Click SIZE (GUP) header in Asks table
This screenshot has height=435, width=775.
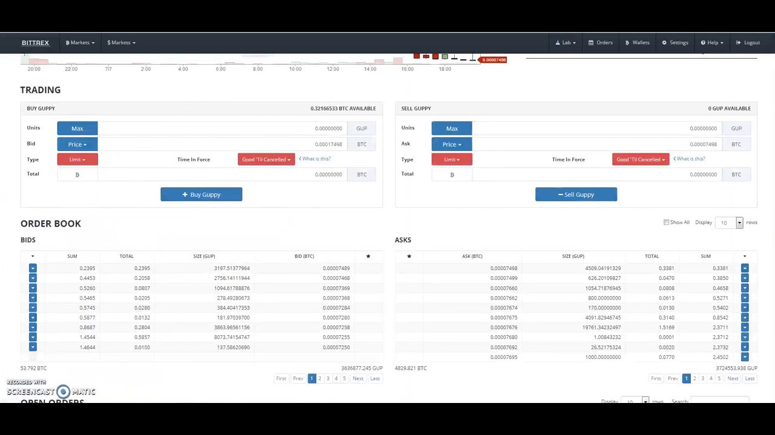coord(573,257)
